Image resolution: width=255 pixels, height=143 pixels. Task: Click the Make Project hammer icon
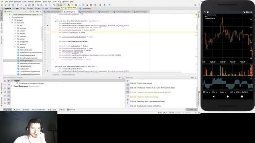coord(54,5)
